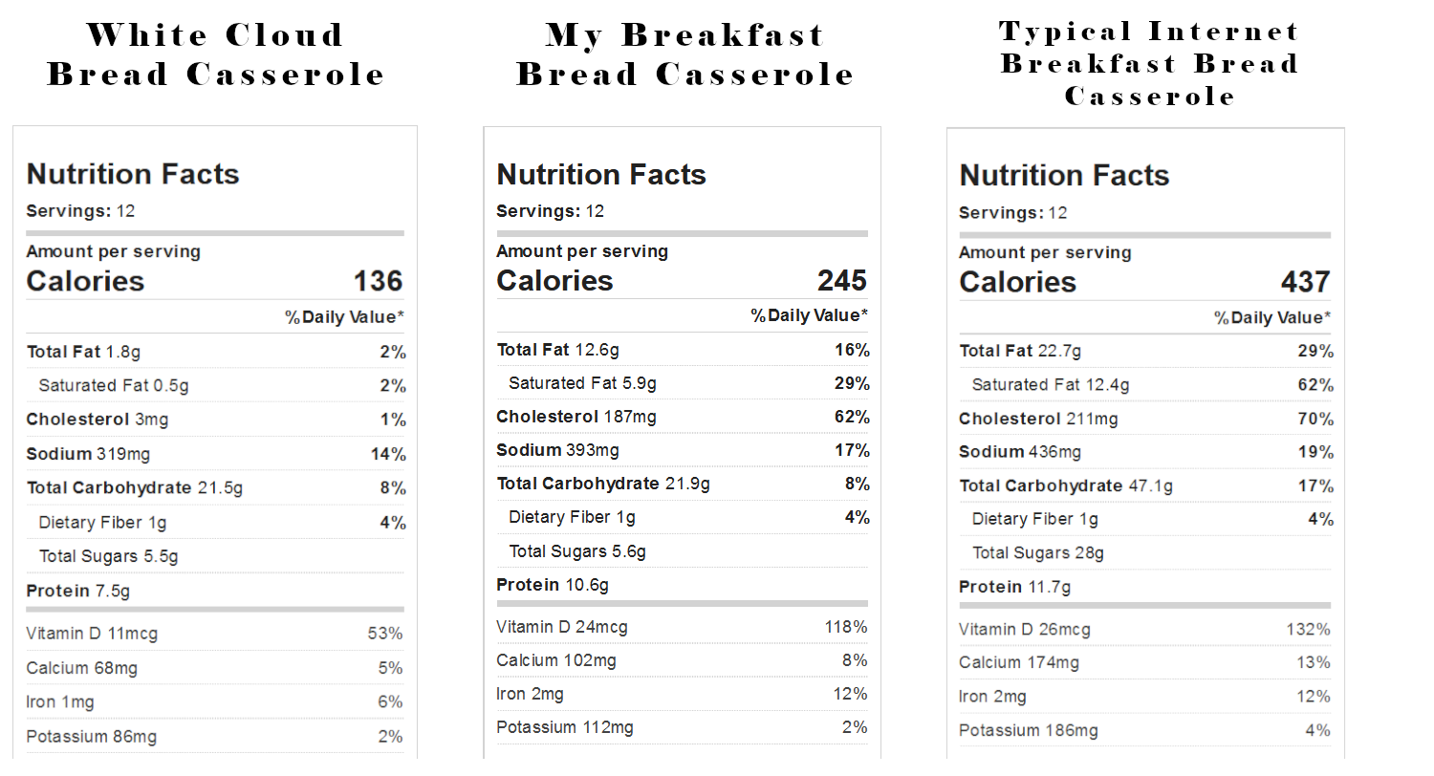Click Sodium 319mg row
Screen dimensions: 1434x776
216,454
